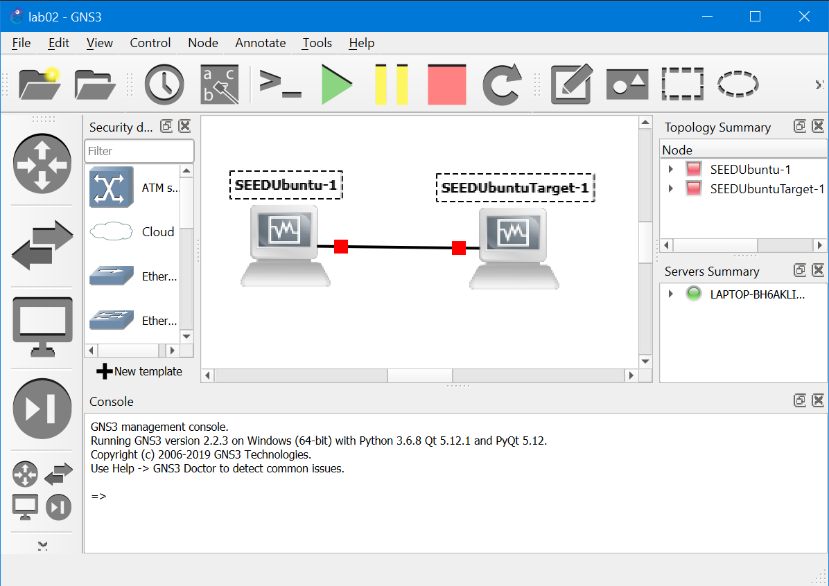This screenshot has width=829, height=586.
Task: Click canvas horizontal scrollbar right arrow
Action: click(x=630, y=375)
